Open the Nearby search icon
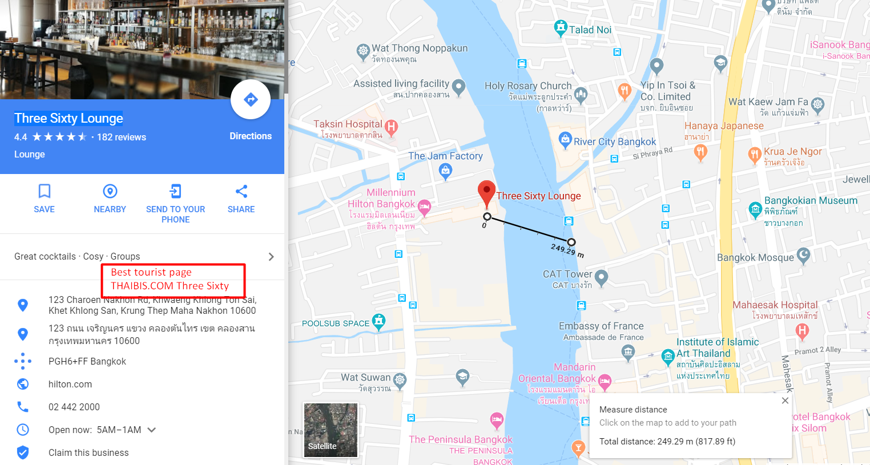Viewport: 870px width, 465px height. click(110, 191)
